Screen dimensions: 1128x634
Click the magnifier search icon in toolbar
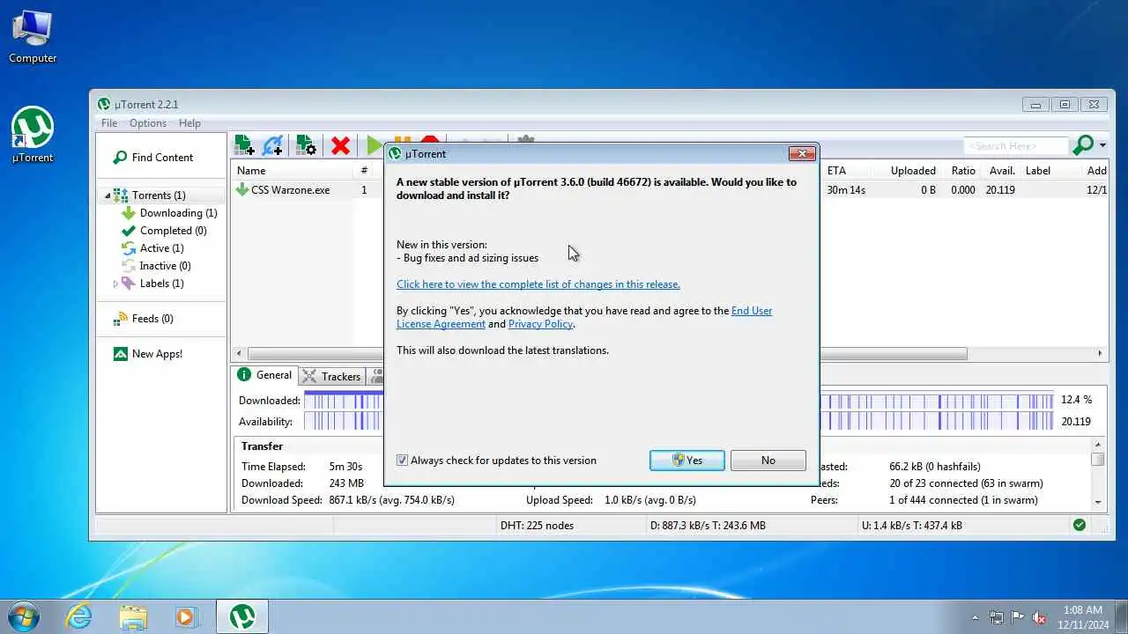click(x=1083, y=145)
